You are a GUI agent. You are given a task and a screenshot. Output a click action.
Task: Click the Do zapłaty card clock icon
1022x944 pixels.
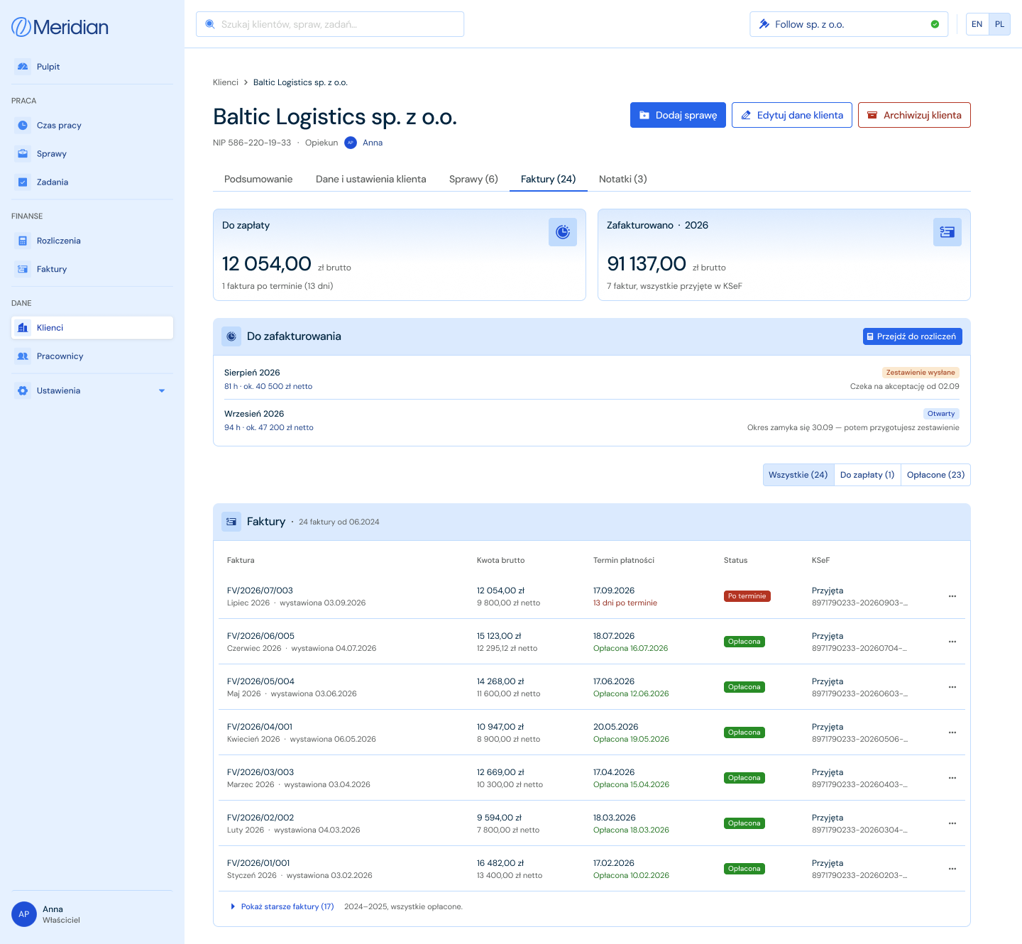tap(563, 232)
